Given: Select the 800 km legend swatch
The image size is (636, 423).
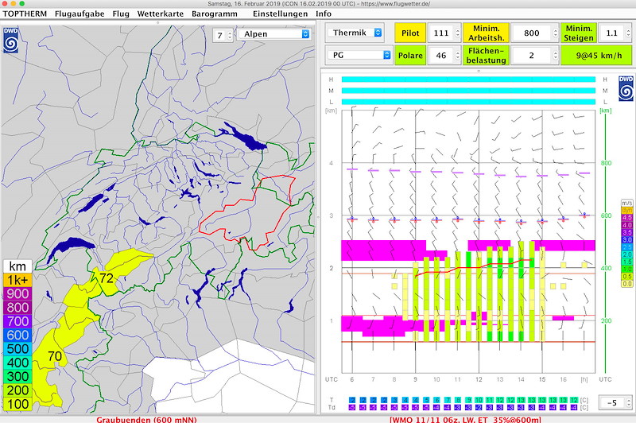Looking at the screenshot, I should tap(17, 308).
